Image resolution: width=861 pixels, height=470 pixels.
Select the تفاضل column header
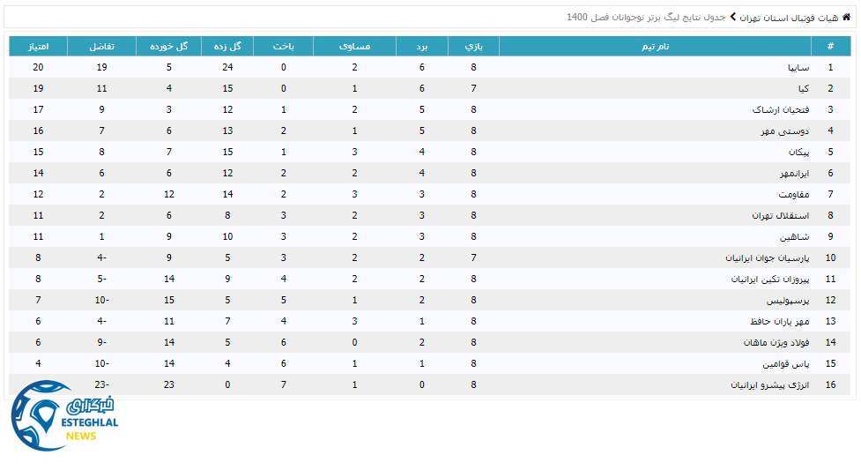pos(101,46)
